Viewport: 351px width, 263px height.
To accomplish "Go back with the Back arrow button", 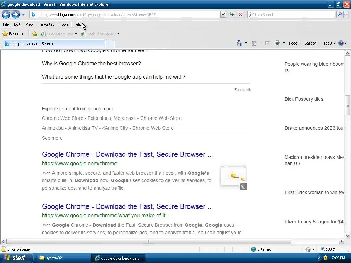I will point(6,15).
